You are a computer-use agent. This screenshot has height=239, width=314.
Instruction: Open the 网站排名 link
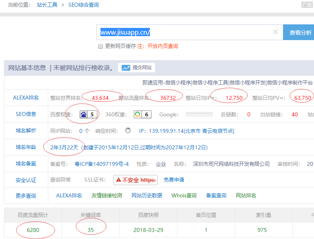tap(246, 195)
